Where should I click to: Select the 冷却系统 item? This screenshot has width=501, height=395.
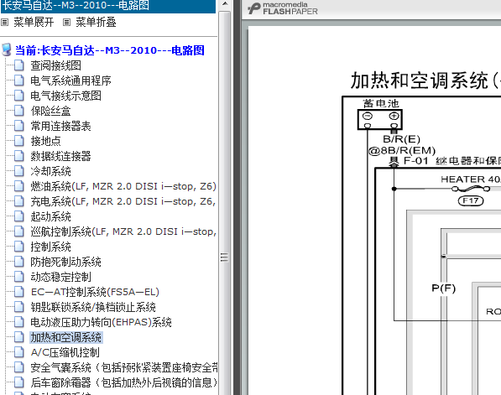(50, 171)
